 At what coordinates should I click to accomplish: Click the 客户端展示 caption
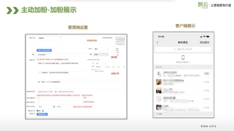[x=185, y=26]
